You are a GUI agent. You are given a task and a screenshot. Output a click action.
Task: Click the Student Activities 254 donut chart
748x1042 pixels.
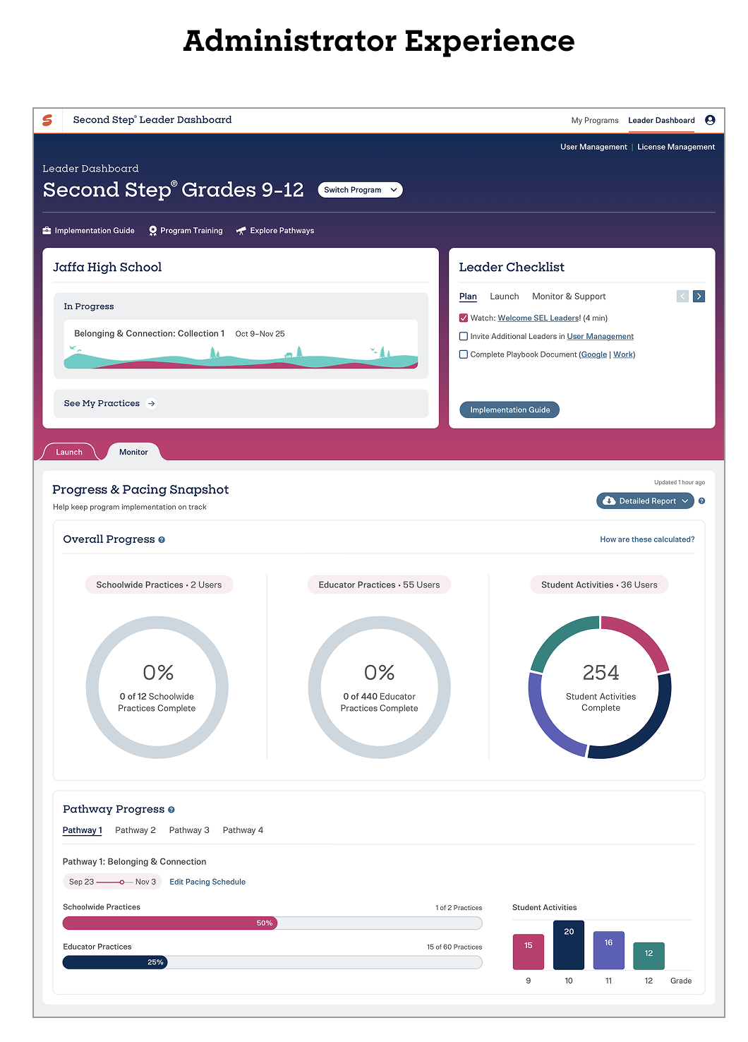coord(600,688)
